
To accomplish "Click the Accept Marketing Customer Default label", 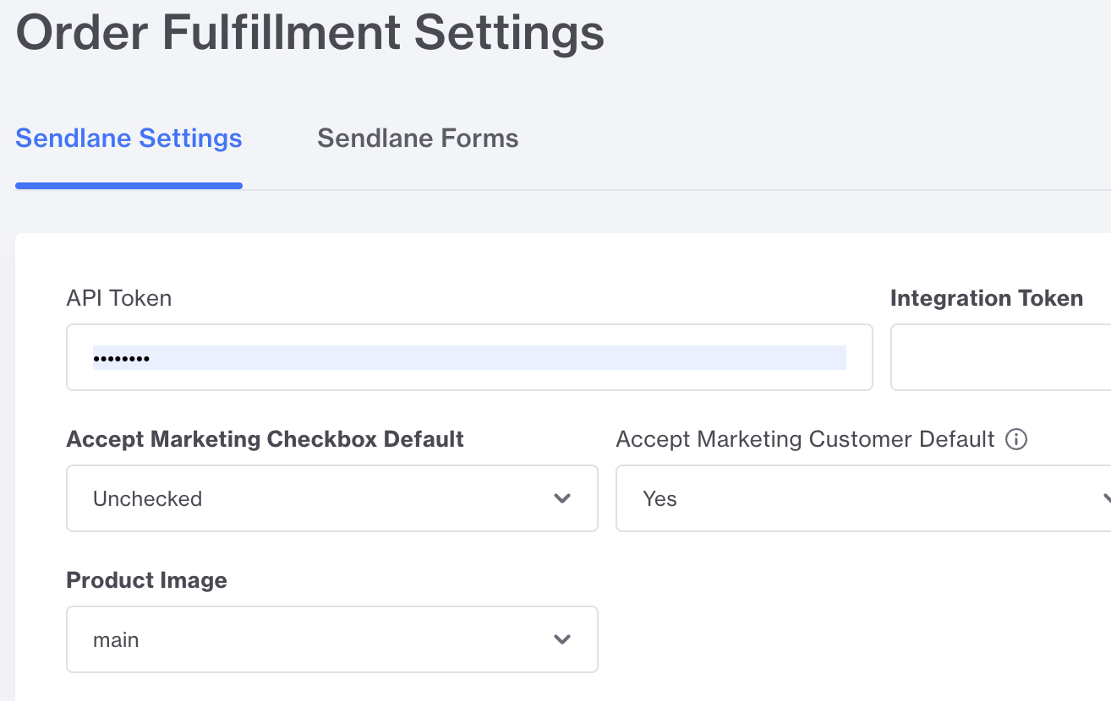I will [x=806, y=439].
